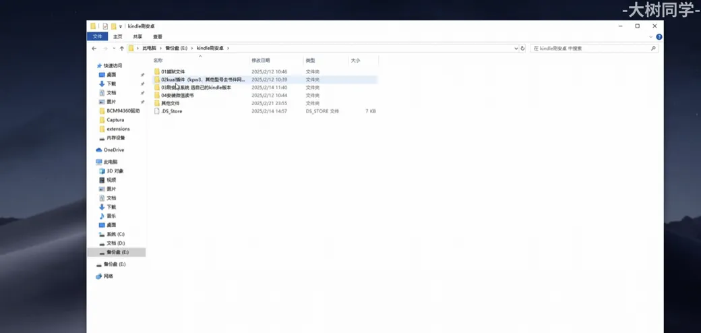
Task: Refresh the kindle刷安卓 folder view
Action: coord(522,49)
